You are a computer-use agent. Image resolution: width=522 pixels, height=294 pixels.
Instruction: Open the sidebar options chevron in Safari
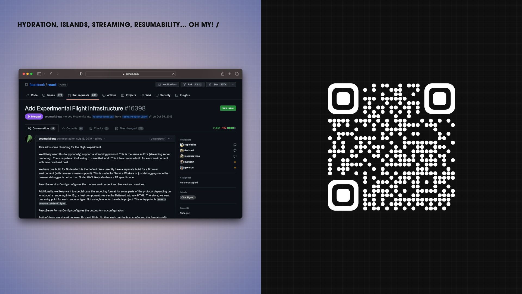coord(45,74)
